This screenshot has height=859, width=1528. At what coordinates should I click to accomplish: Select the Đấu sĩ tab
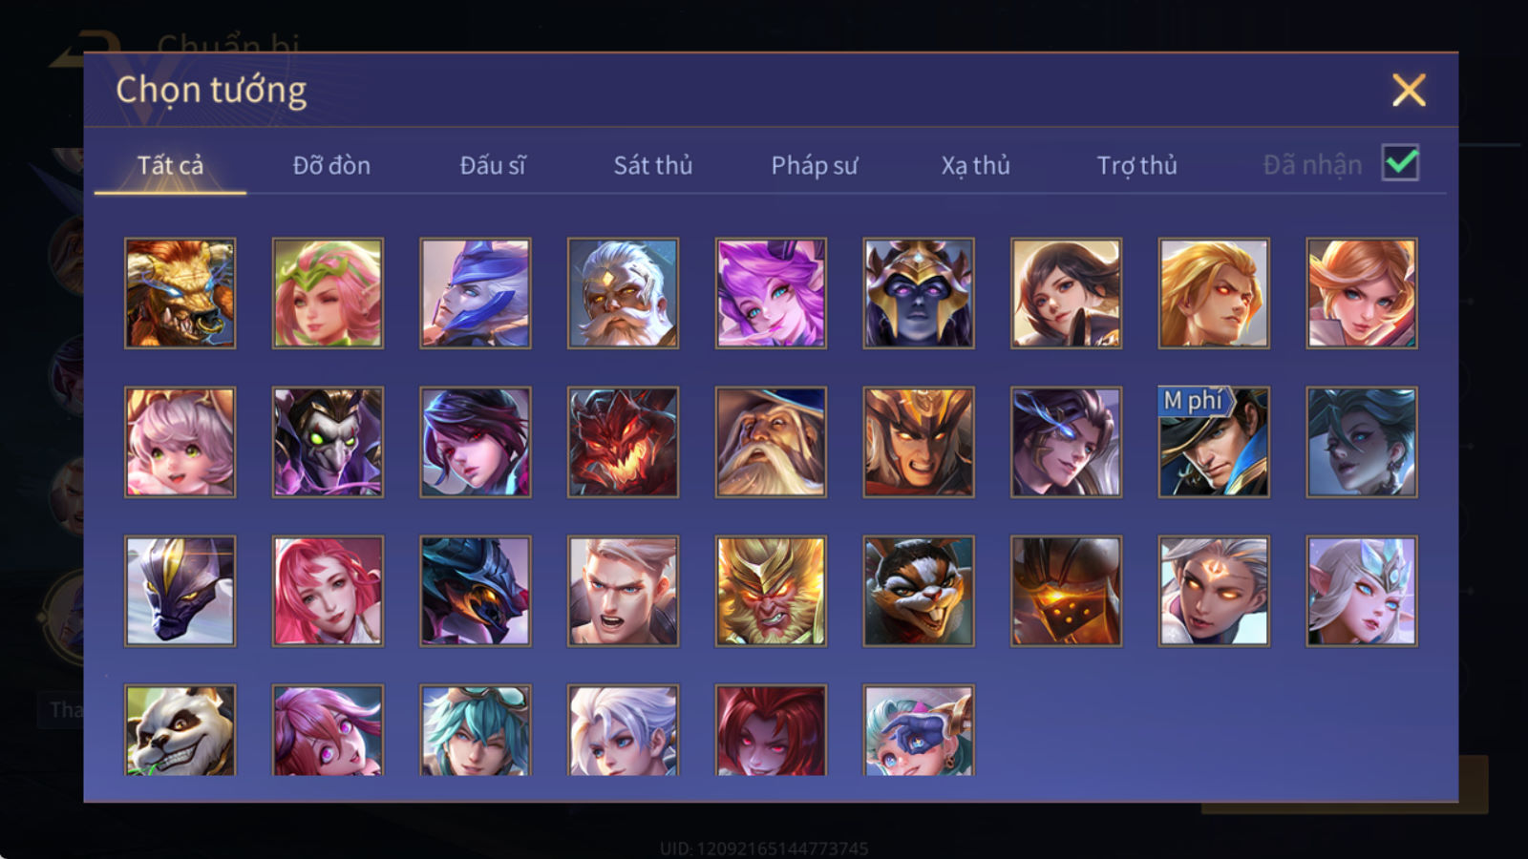coord(492,165)
